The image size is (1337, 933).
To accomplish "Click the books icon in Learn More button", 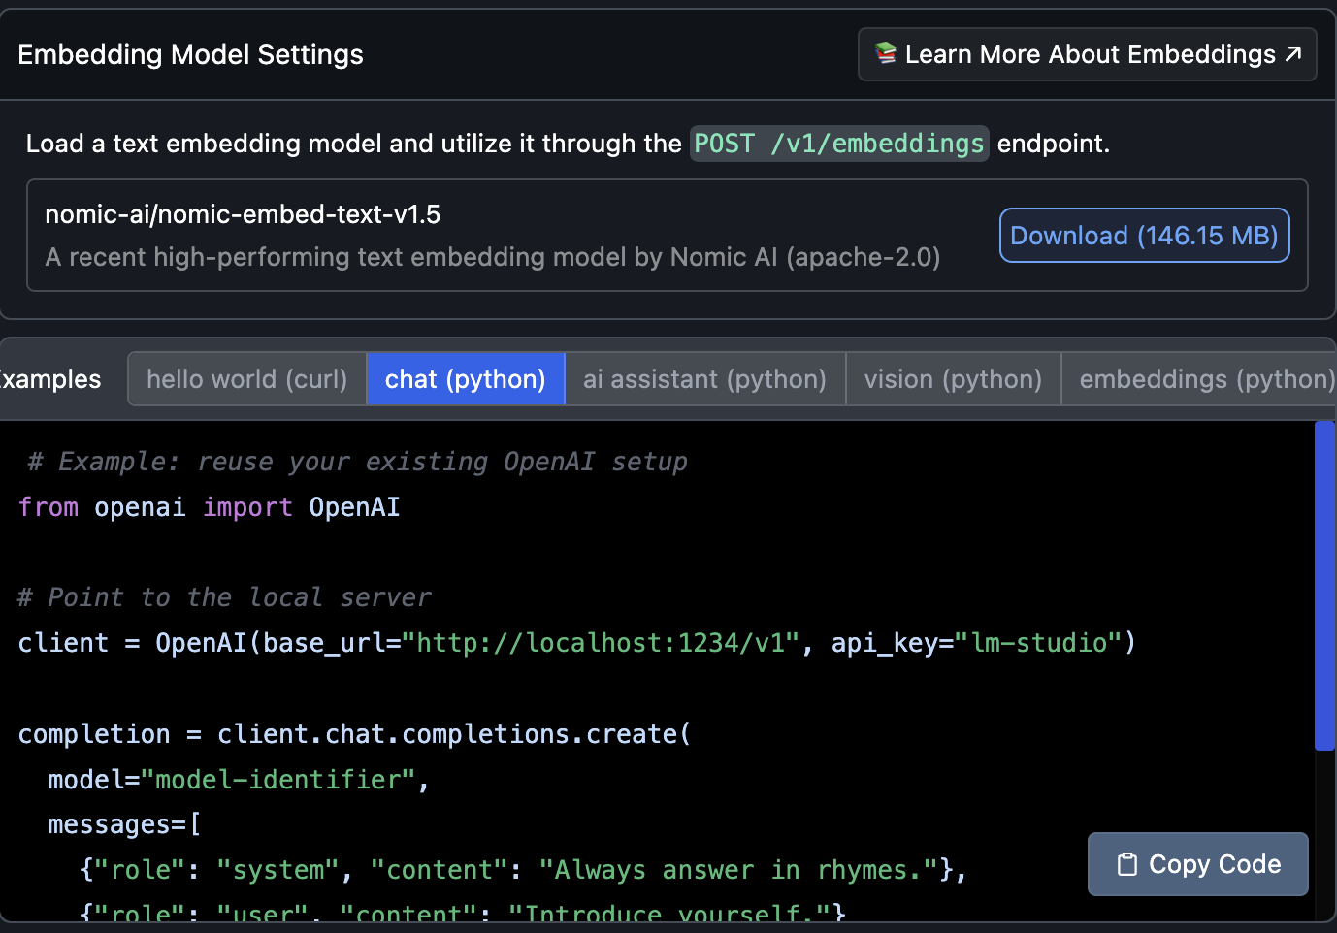I will [x=885, y=53].
